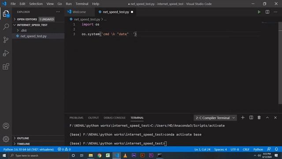Click the unsaved dot on net_speed_test.py tab

[132, 12]
